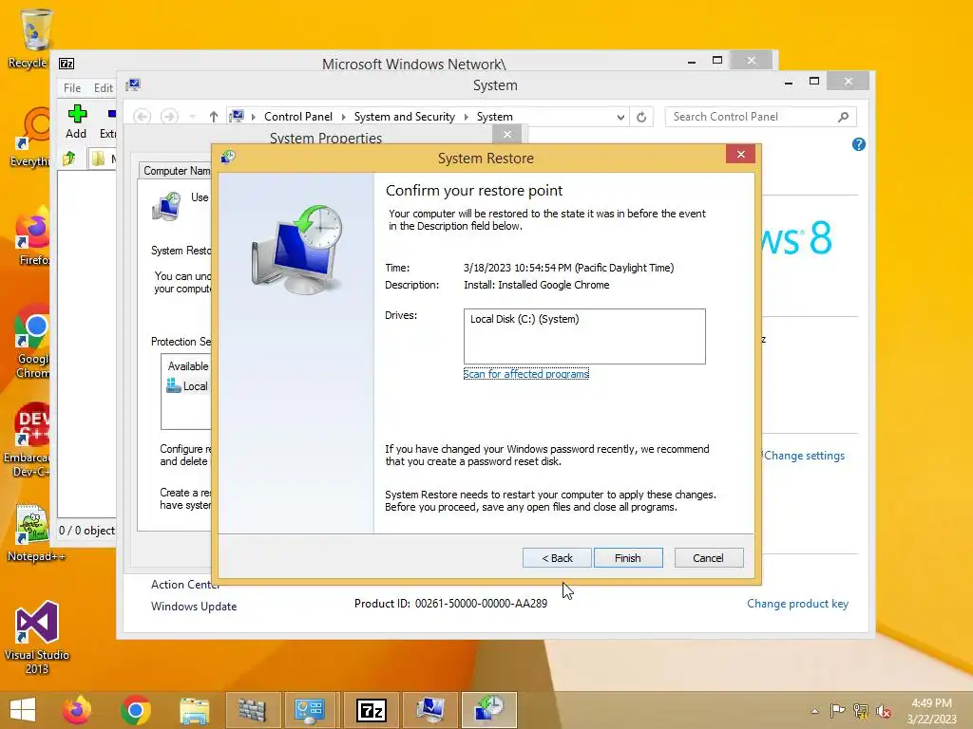Open Notepad++ desktop shortcut
973x729 pixels.
pos(35,533)
